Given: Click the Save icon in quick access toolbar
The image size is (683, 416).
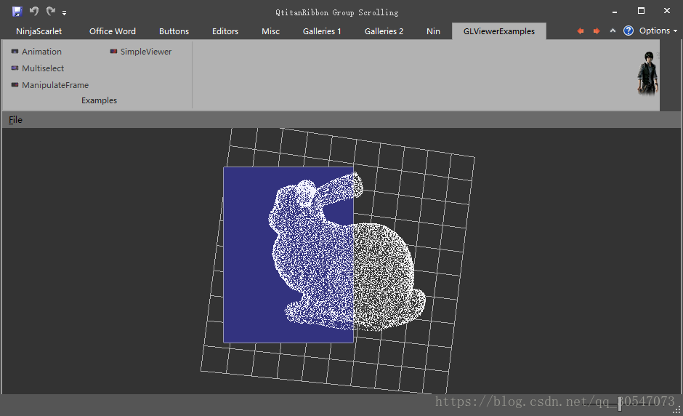Looking at the screenshot, I should pyautogui.click(x=17, y=12).
